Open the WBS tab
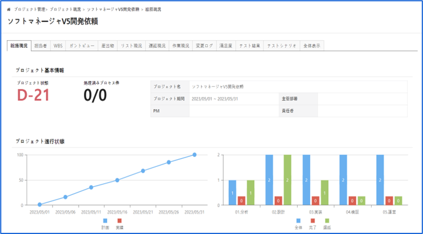423x234 pixels. tap(59, 46)
